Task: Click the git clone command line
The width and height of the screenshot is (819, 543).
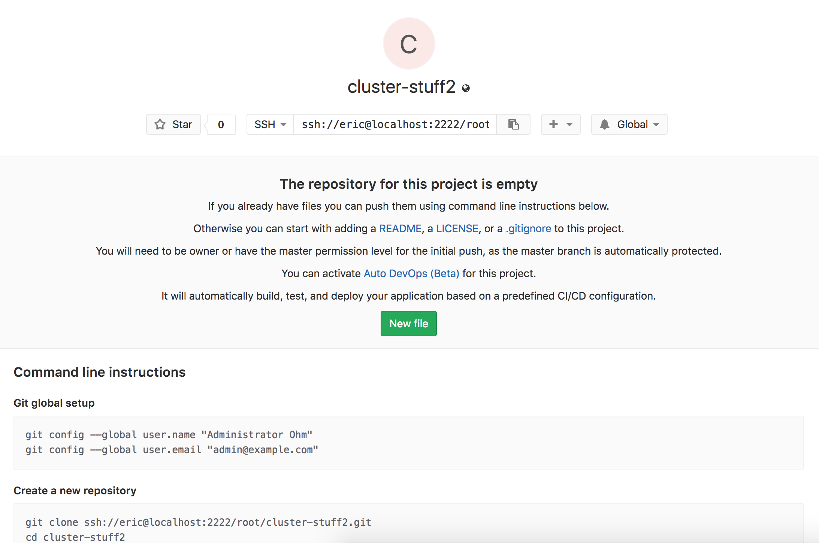Action: tap(198, 522)
